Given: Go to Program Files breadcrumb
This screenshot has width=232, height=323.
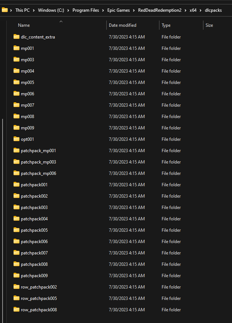Looking at the screenshot, I should pyautogui.click(x=86, y=10).
